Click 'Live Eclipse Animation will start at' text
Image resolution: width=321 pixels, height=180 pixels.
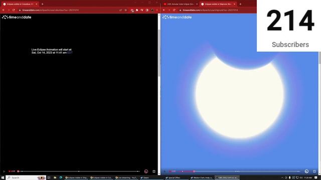[x=52, y=49]
